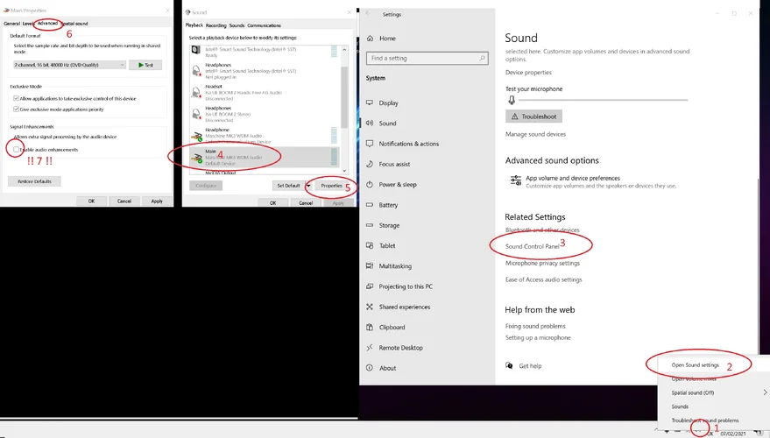Switch to the Advanced tab
The height and width of the screenshot is (438, 770).
[47, 23]
